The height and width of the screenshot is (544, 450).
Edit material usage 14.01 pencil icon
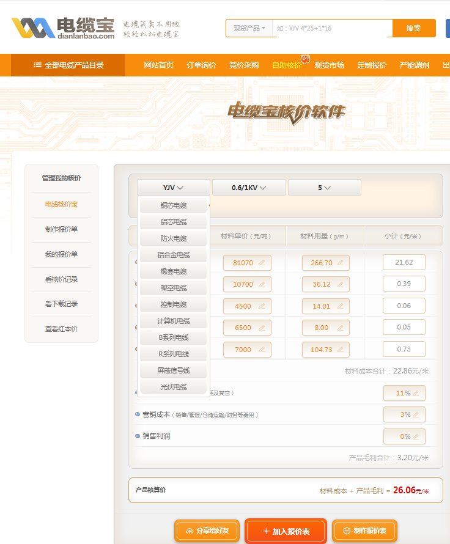(341, 306)
